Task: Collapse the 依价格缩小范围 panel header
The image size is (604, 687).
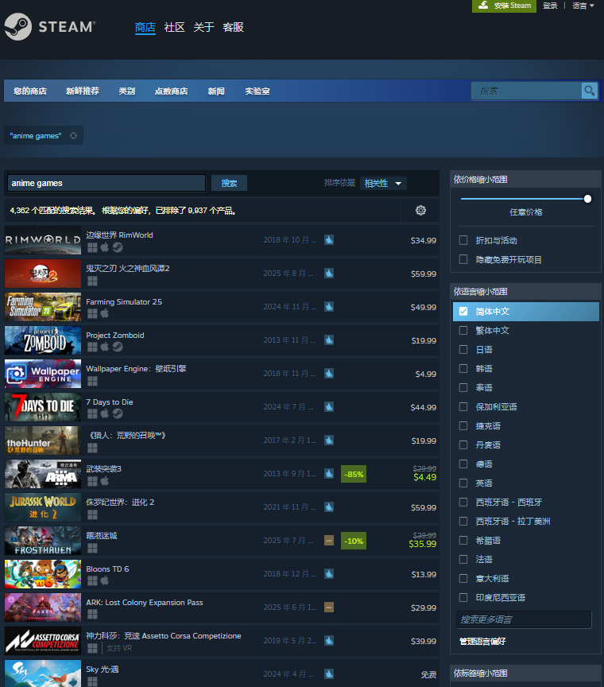Action: (x=525, y=179)
